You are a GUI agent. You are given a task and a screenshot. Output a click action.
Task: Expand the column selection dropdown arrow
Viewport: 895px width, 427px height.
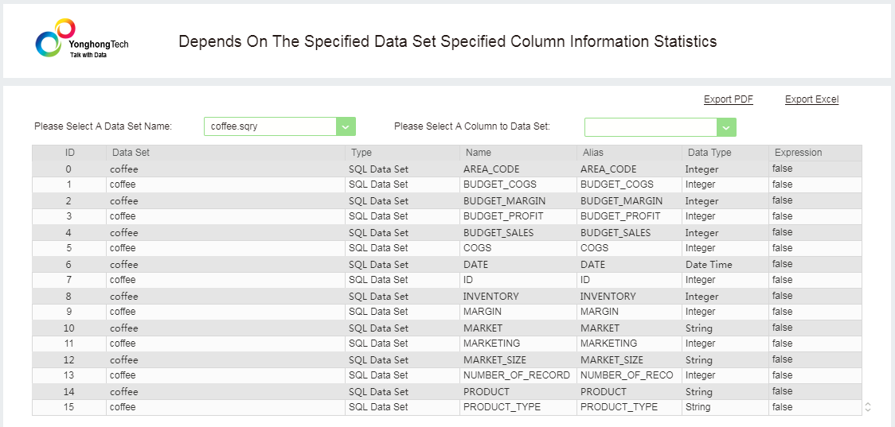pos(726,127)
